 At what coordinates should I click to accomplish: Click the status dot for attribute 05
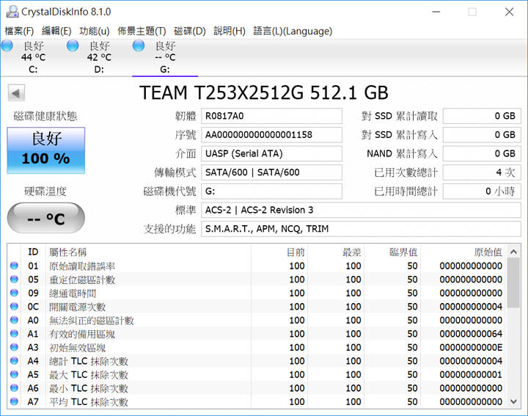14,280
